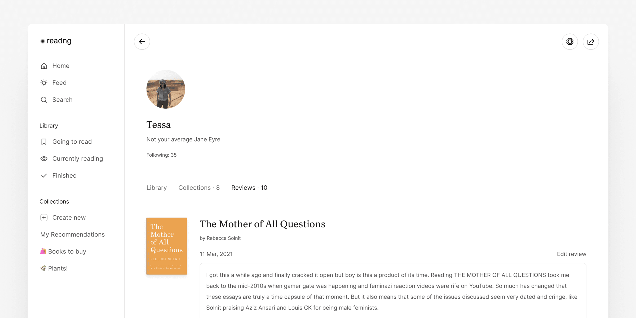This screenshot has width=636, height=318.
Task: Click the Collections sidebar section heading
Action: [x=54, y=202]
